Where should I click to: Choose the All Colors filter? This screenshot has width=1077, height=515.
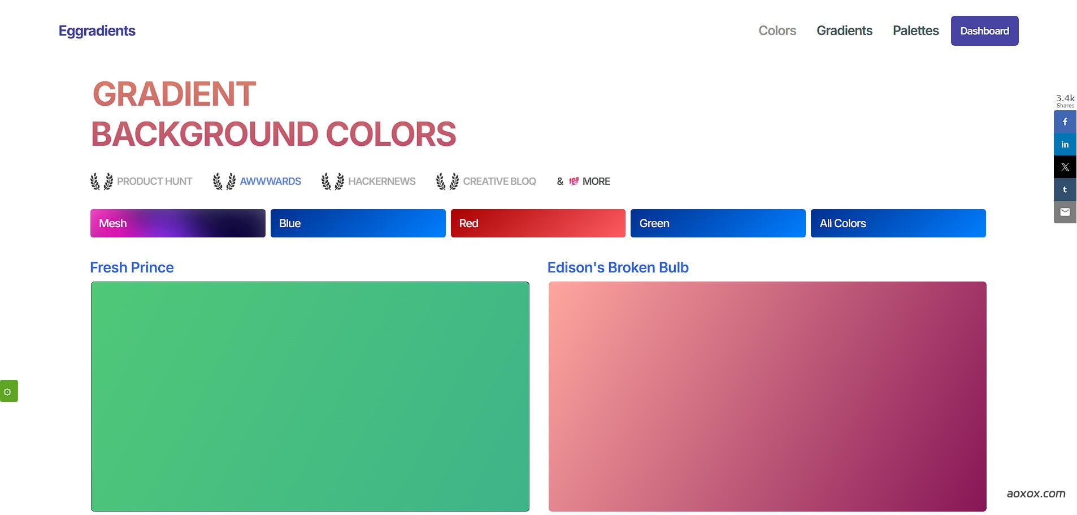[x=898, y=223]
